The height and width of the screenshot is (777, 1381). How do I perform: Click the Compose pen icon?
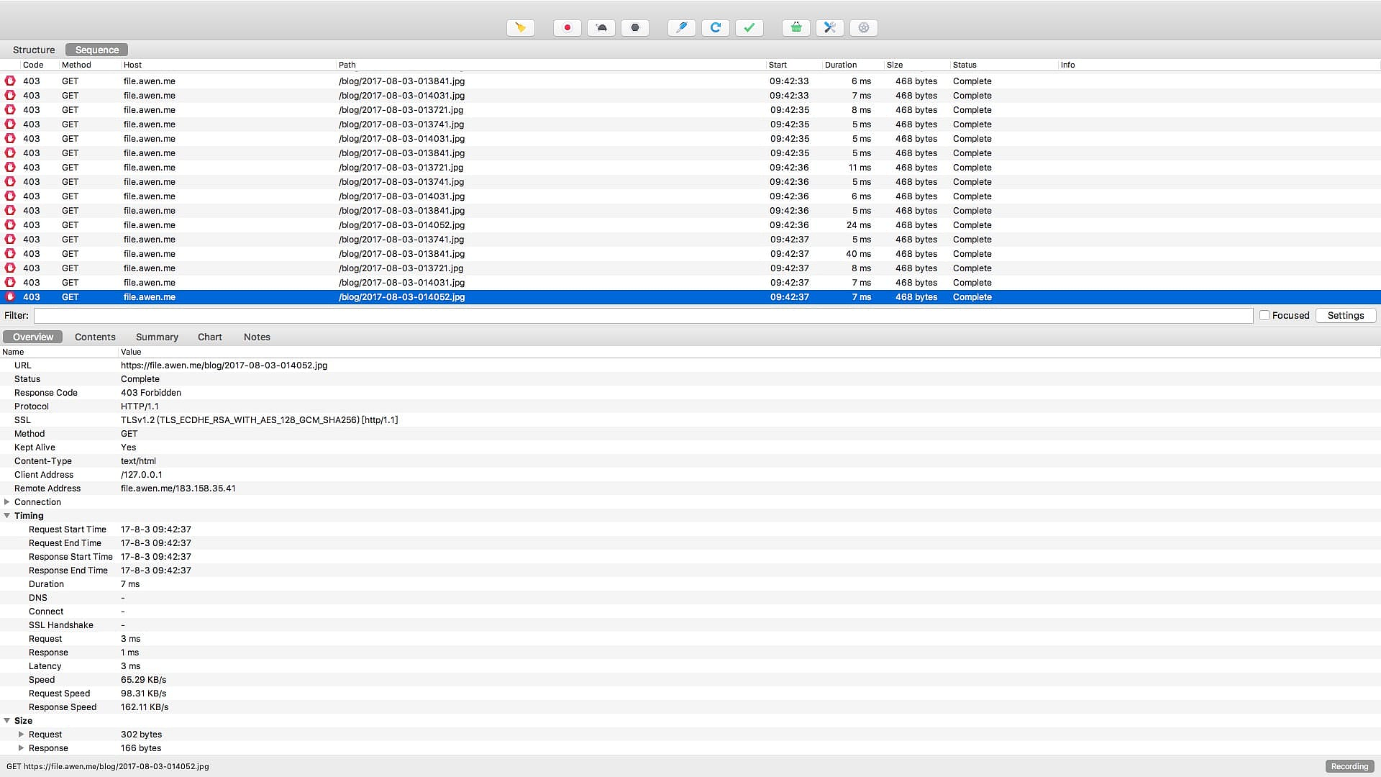click(x=681, y=27)
